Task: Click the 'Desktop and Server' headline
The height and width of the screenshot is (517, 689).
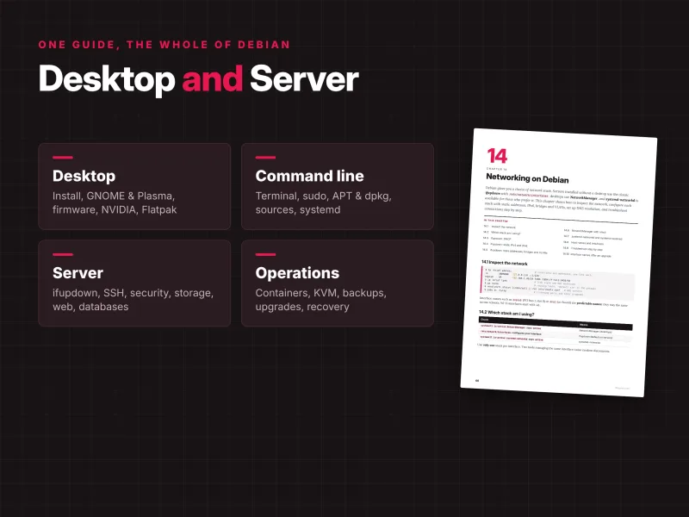Action: [x=199, y=79]
